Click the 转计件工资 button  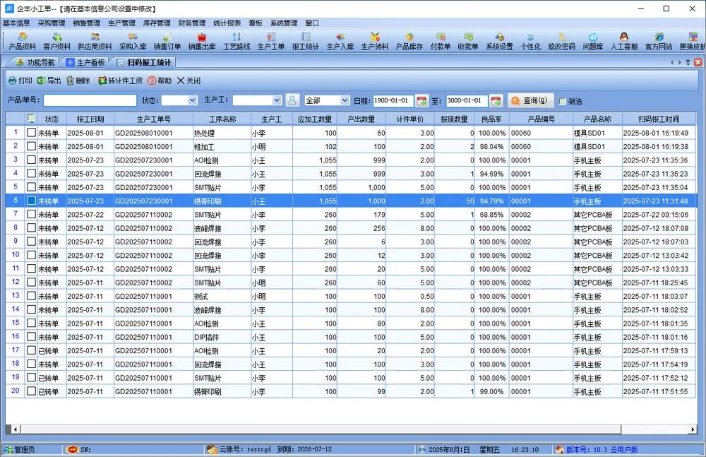(120, 81)
